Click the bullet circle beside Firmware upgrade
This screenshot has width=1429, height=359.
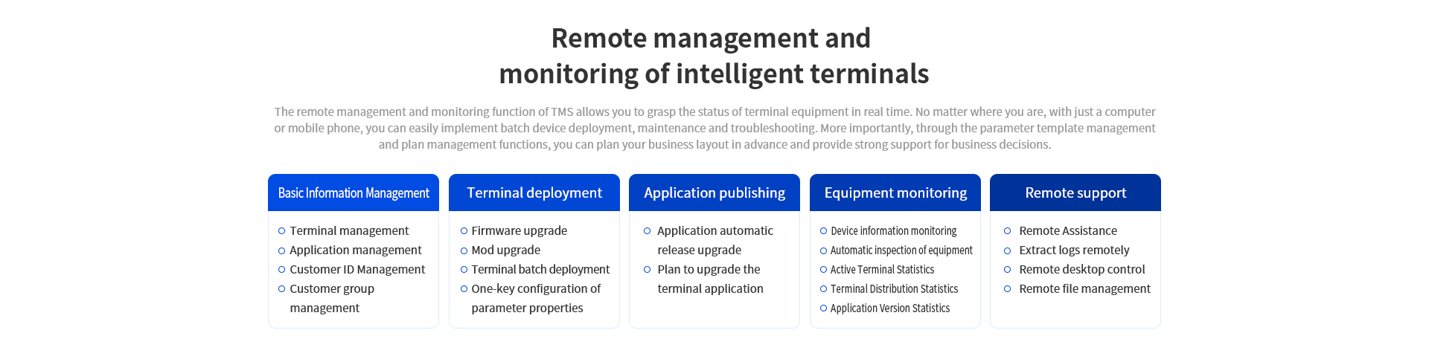(464, 231)
